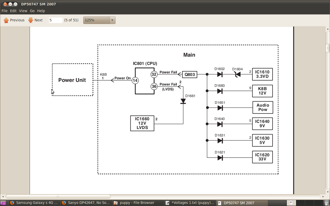Screen dimensions: 330x206
Task: Click the 'Main' heading in the diagram
Action: tap(189, 55)
